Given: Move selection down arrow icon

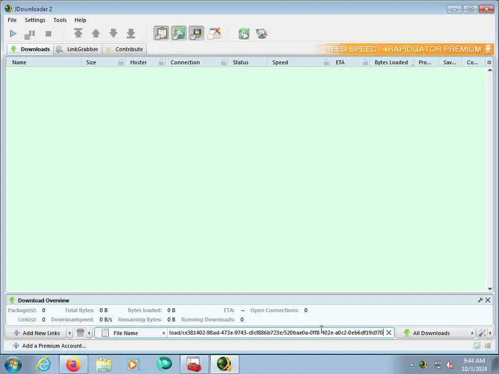Looking at the screenshot, I should [x=113, y=33].
